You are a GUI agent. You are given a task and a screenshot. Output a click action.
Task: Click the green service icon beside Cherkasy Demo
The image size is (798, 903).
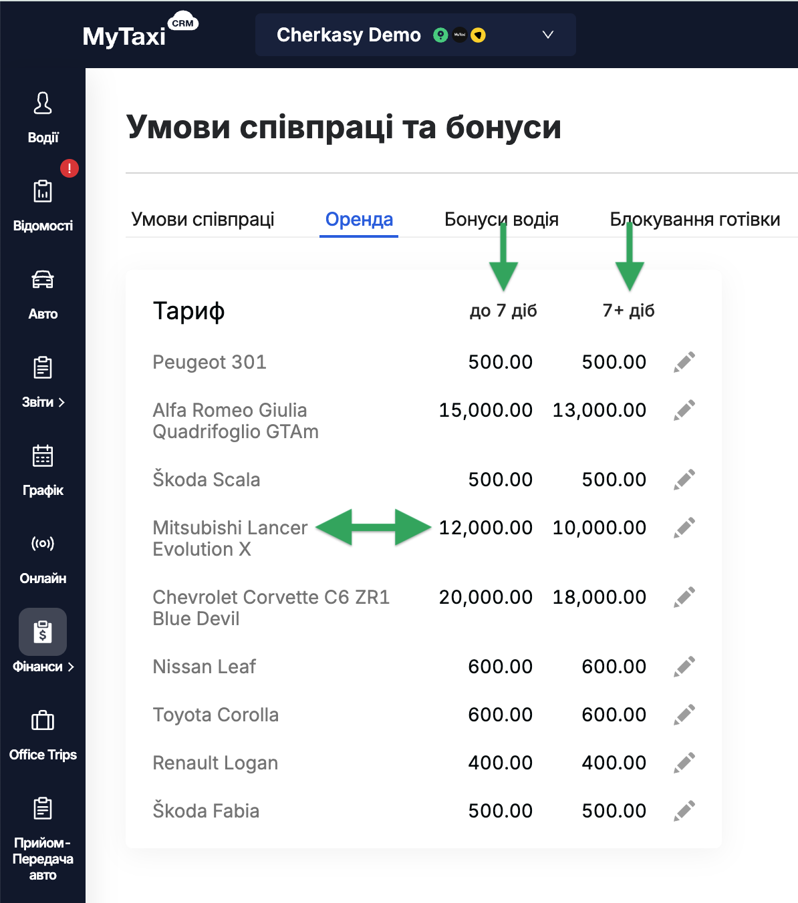coord(440,35)
